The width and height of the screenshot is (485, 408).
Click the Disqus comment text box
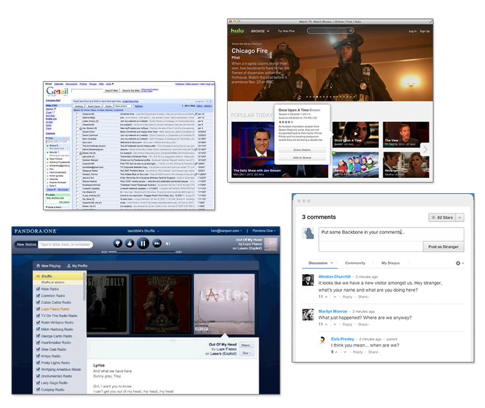coord(391,235)
